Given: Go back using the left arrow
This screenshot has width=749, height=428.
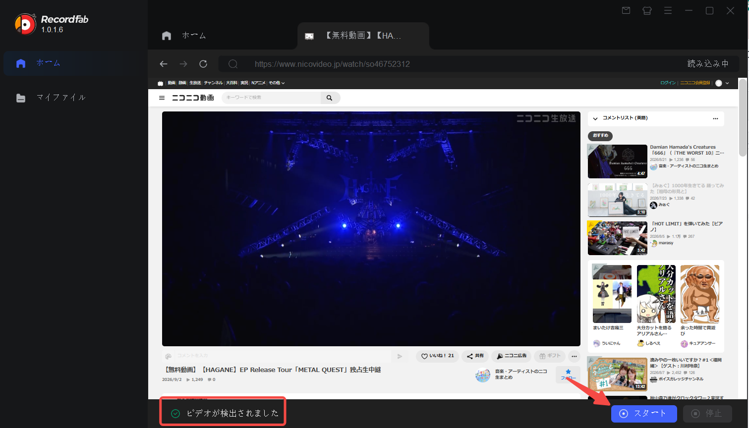Looking at the screenshot, I should [x=164, y=64].
